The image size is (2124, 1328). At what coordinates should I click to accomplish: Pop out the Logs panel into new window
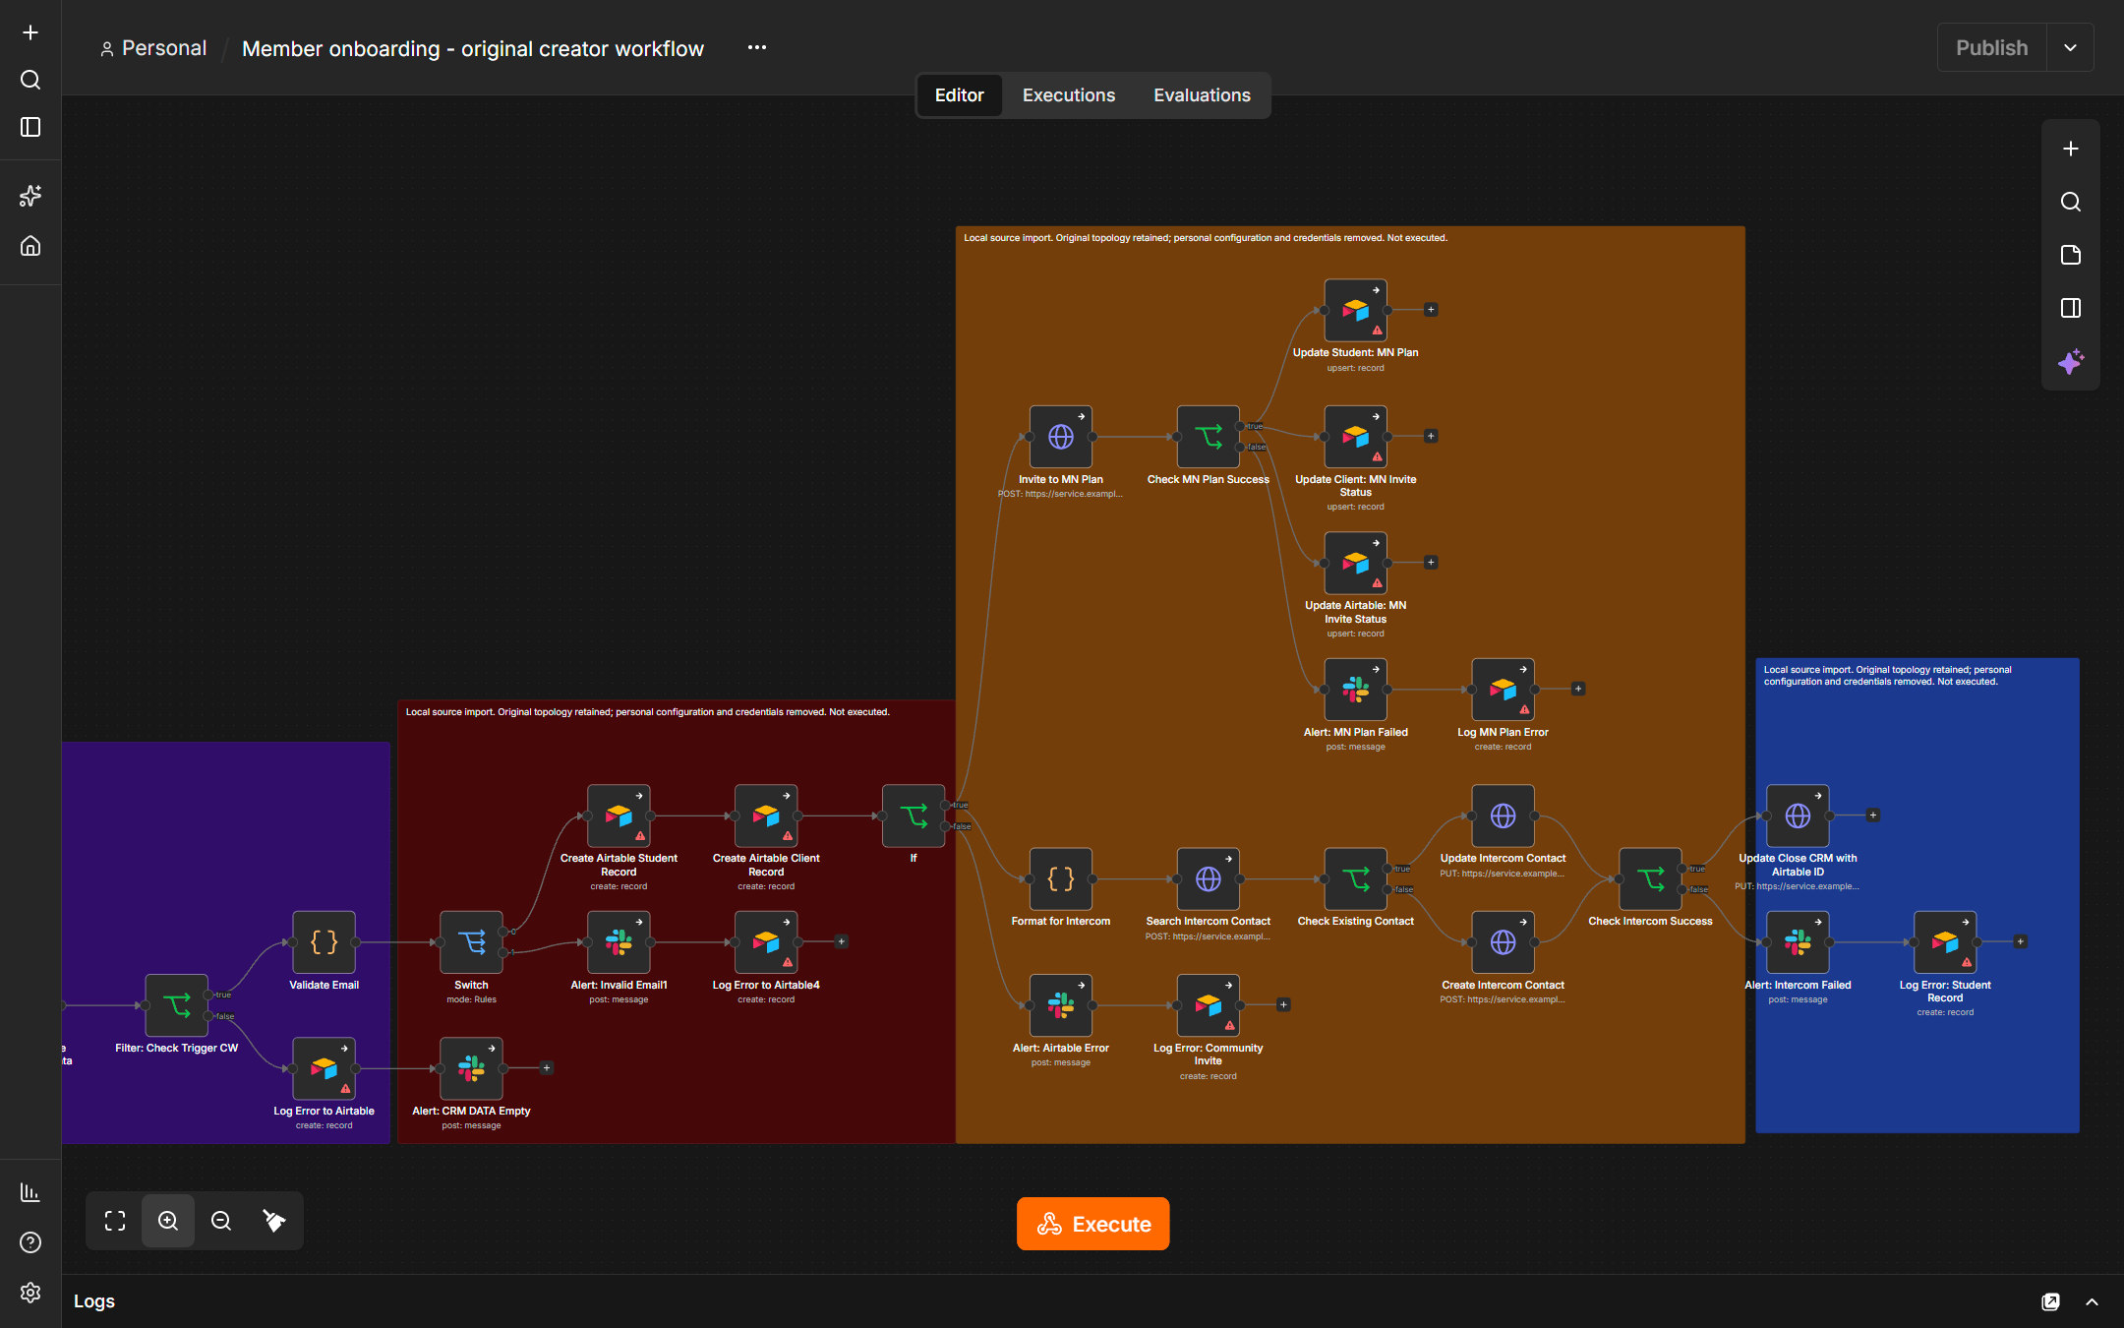(x=2050, y=1301)
